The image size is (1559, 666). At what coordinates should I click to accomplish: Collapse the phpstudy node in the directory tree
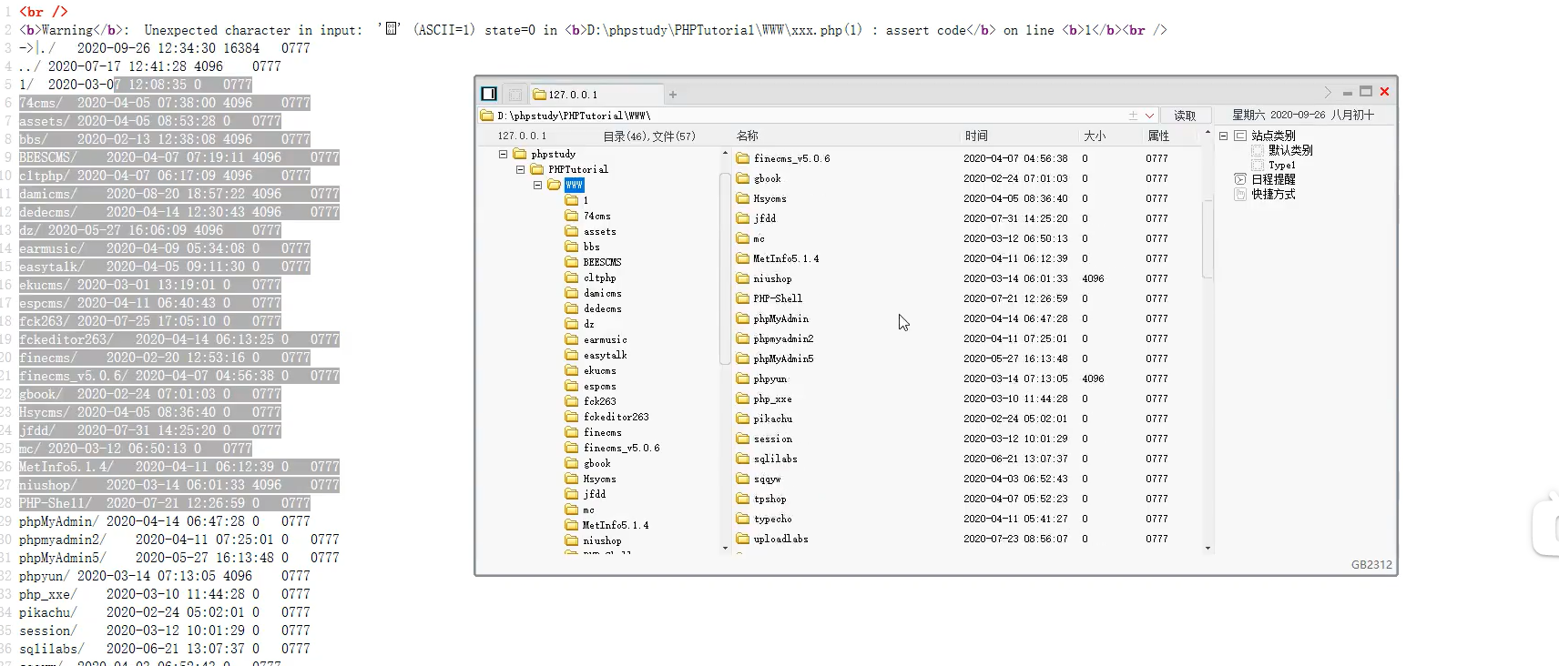[x=503, y=154]
